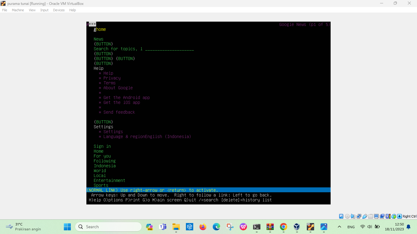Open the Photos app from the taskbar
Screen dimensions: 417x234
pyautogui.click(x=324, y=227)
